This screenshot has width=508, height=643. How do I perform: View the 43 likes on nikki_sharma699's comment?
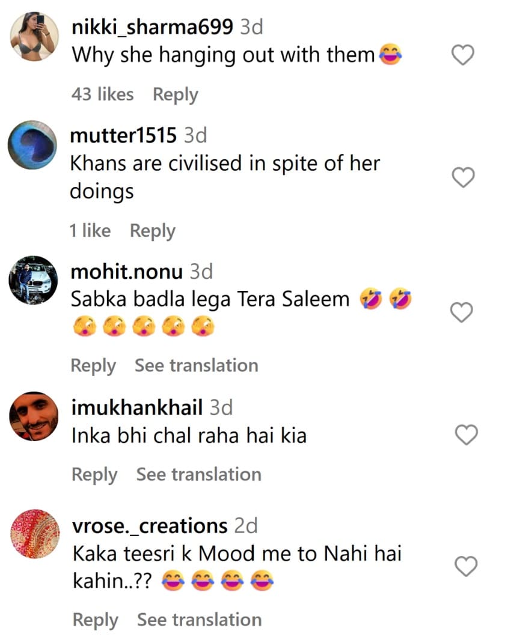[102, 94]
